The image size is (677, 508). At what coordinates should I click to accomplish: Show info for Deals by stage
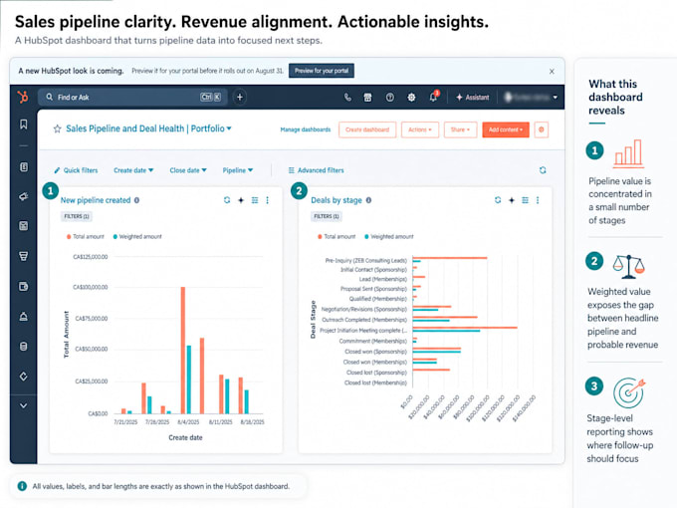pyautogui.click(x=368, y=200)
